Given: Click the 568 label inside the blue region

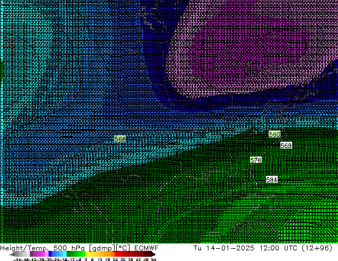Looking at the screenshot, I should point(120,139).
